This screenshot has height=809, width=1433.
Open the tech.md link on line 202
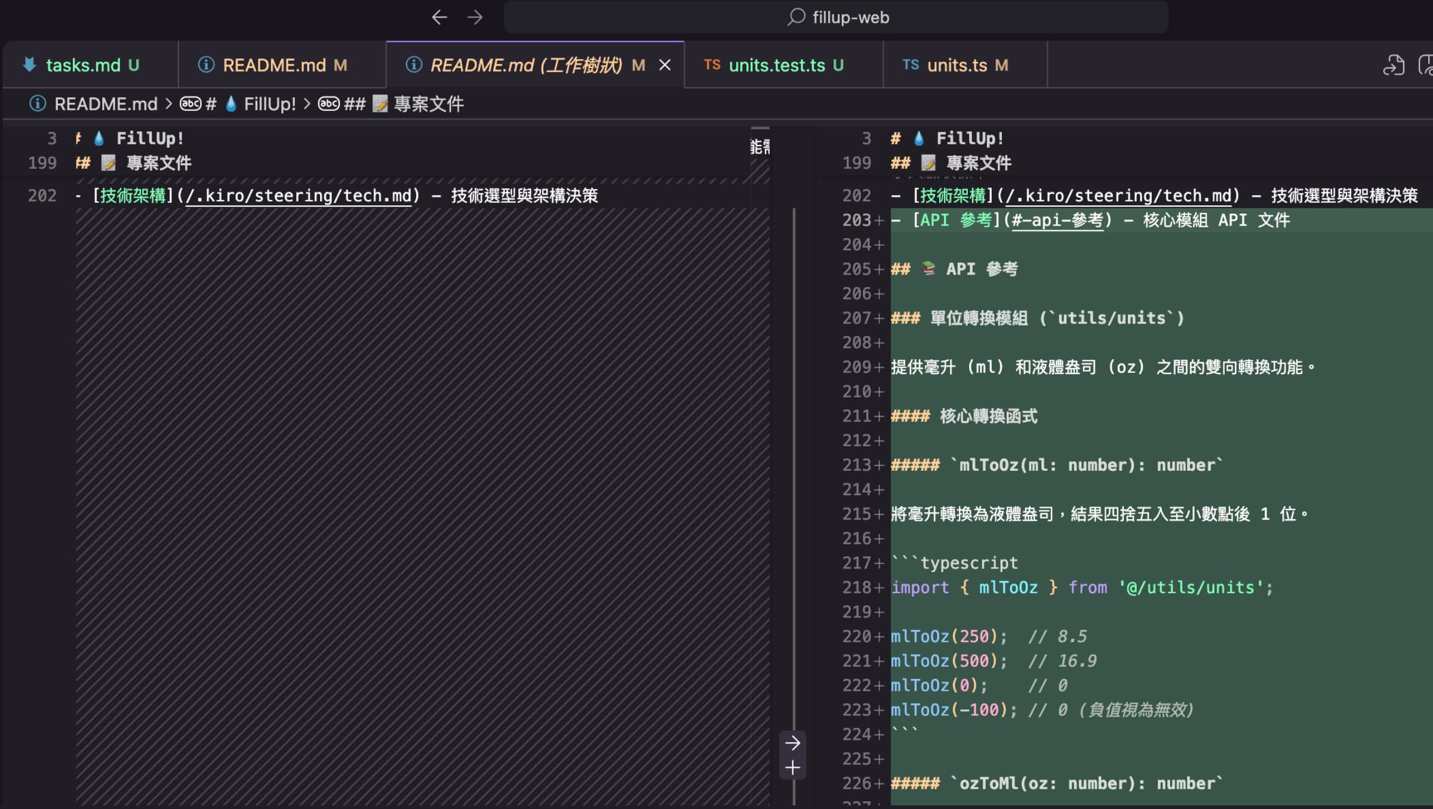(297, 195)
